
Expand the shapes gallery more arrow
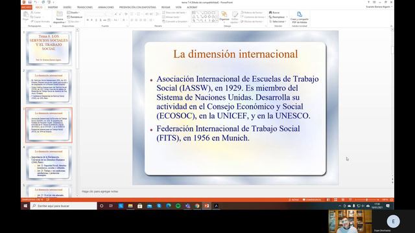217,21
